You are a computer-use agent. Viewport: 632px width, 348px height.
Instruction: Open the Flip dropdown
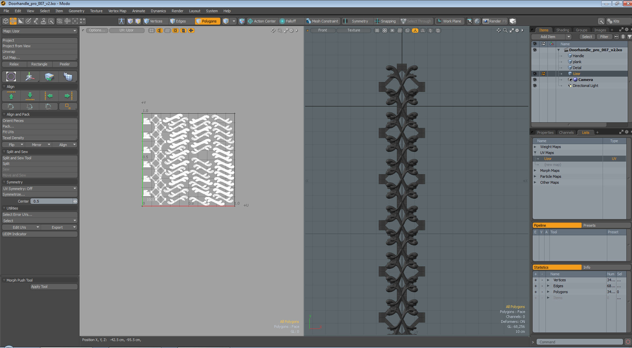(13, 145)
